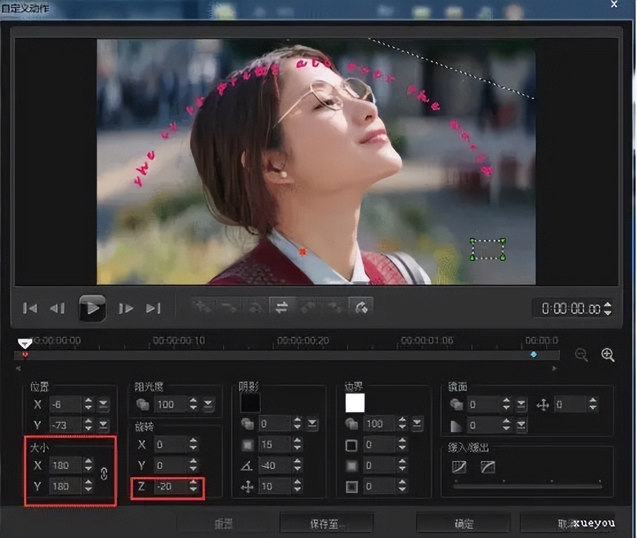Jump to the start of the clip
Viewport: 637px width, 538px height.
(x=30, y=309)
